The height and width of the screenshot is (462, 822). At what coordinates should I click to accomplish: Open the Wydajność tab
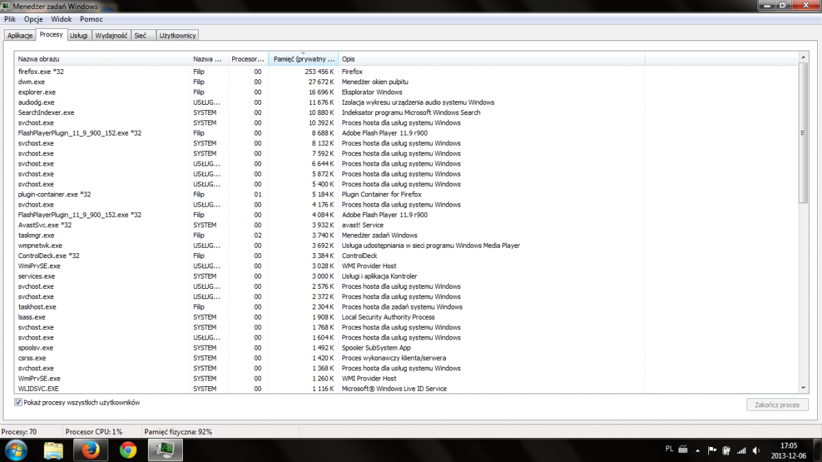click(112, 36)
